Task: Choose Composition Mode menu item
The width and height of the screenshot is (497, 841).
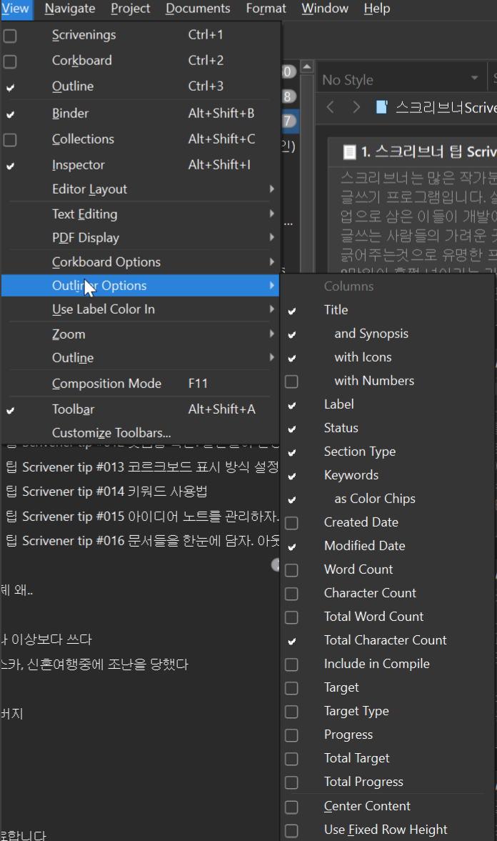Action: 140,384
